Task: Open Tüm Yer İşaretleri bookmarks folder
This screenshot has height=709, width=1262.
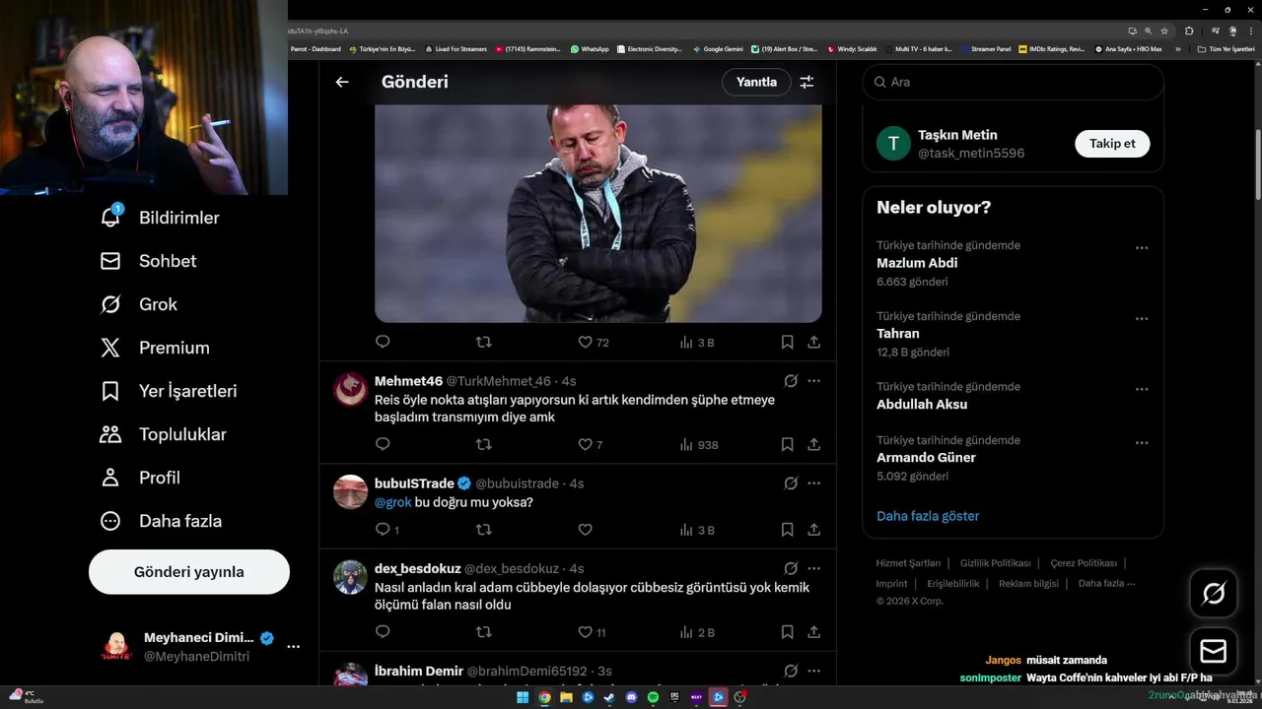Action: tap(1226, 48)
